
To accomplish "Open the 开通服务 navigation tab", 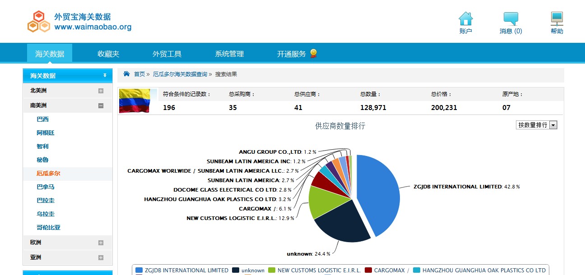I will click(x=292, y=54).
